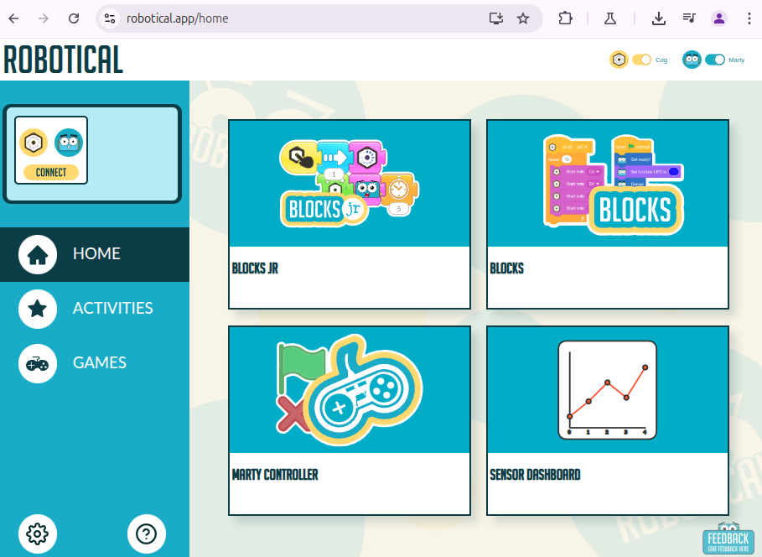This screenshot has width=762, height=557.
Task: Open browser downloads icon
Action: [659, 18]
